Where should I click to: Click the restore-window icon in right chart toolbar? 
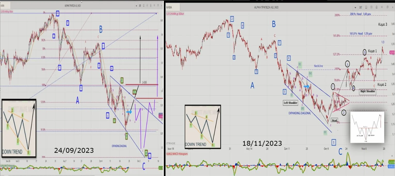(x=387, y=7)
